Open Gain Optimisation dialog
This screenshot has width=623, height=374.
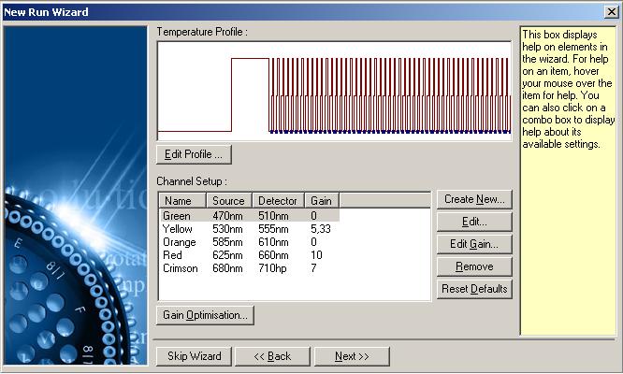205,315
